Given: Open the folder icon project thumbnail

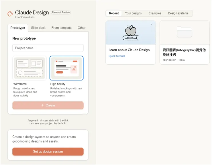Looking at the screenshot, I should 184,32.
